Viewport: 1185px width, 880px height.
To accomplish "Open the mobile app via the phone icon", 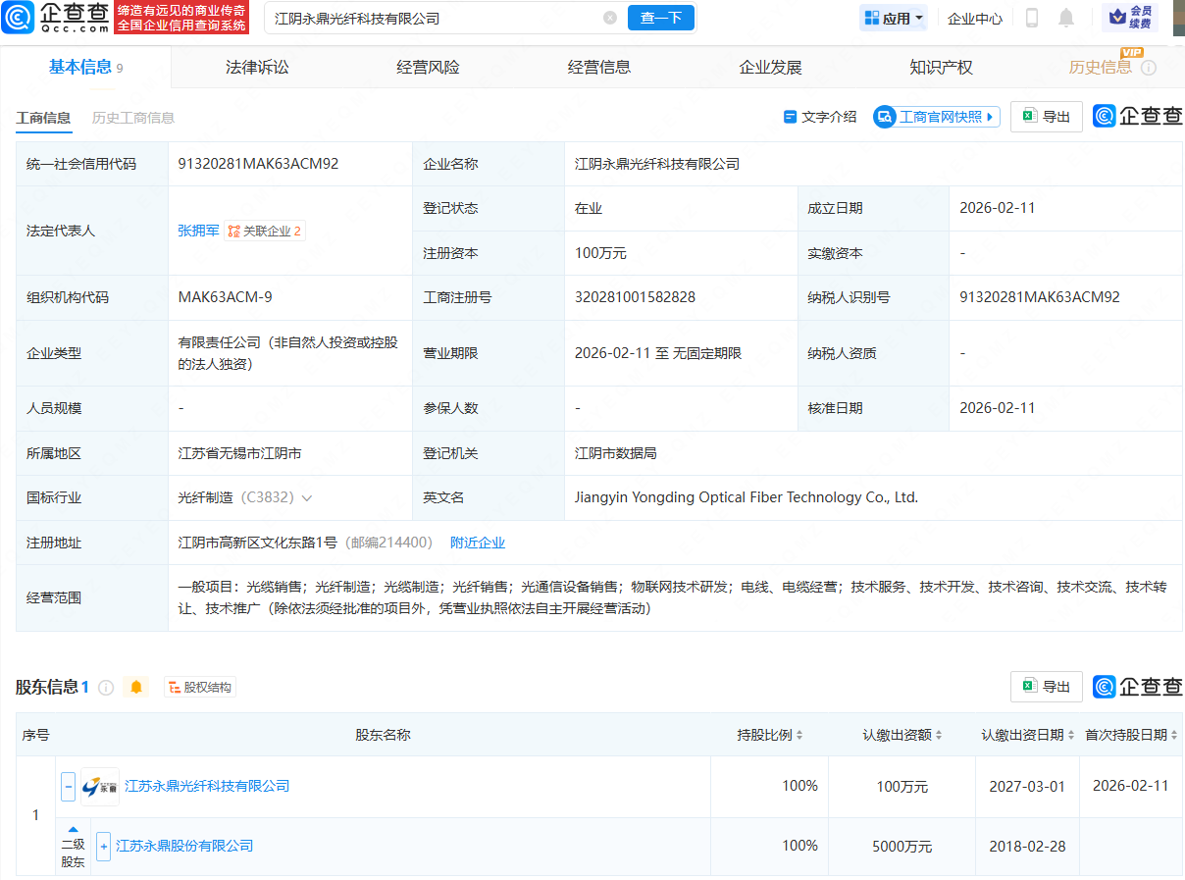I will click(x=1031, y=18).
